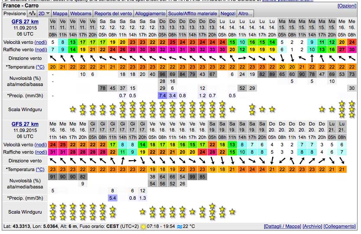
Task: Open the 2D view dropdown
Action: (45, 14)
